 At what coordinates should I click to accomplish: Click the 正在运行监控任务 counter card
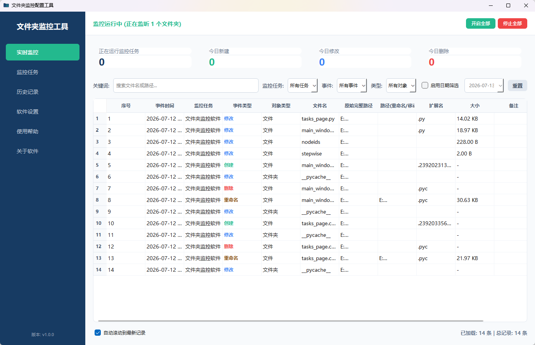tap(145, 58)
